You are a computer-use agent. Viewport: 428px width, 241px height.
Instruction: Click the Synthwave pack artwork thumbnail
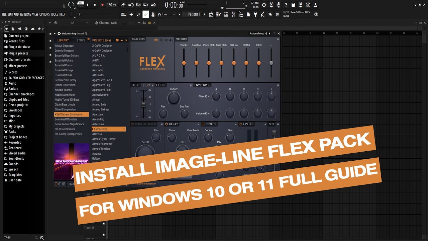coord(71,161)
